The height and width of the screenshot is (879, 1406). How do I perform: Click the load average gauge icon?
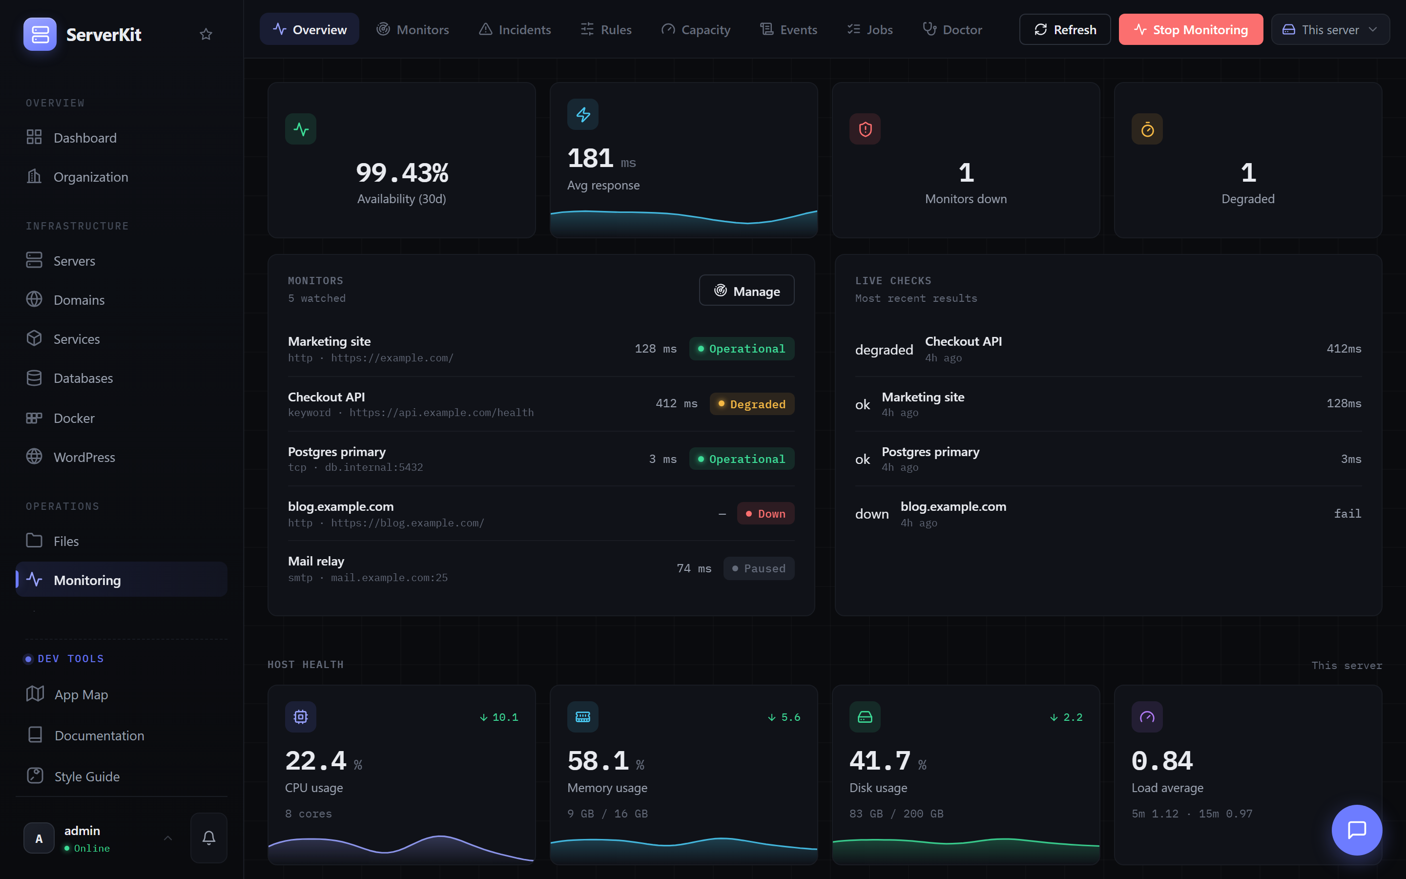(x=1147, y=717)
